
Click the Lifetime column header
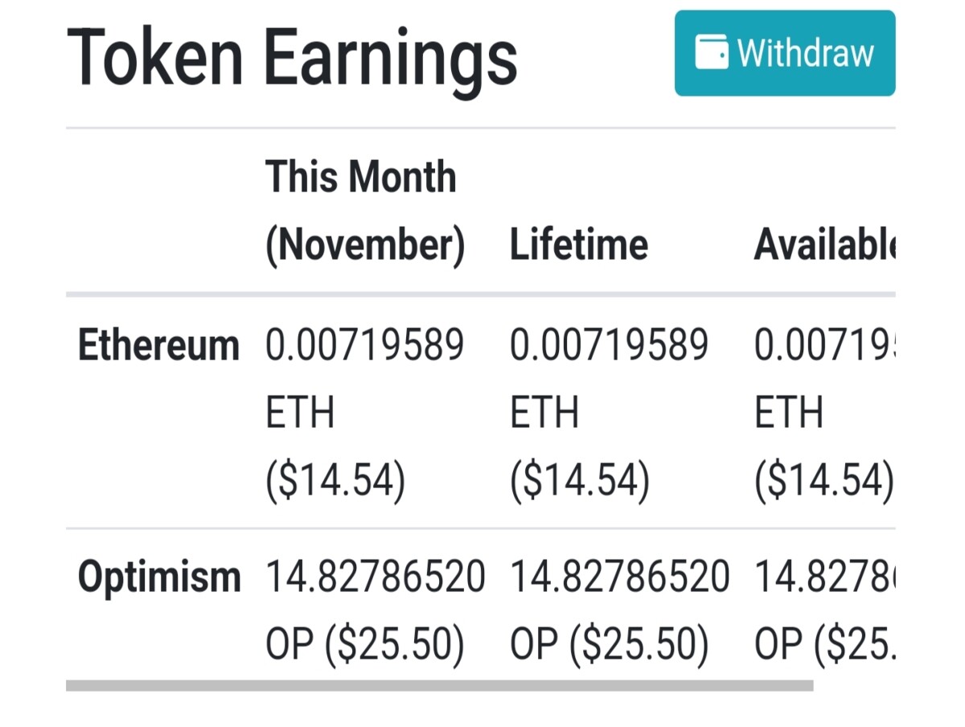(579, 244)
